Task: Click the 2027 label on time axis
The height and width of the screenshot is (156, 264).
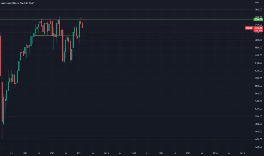Action: pyautogui.click(x=188, y=153)
